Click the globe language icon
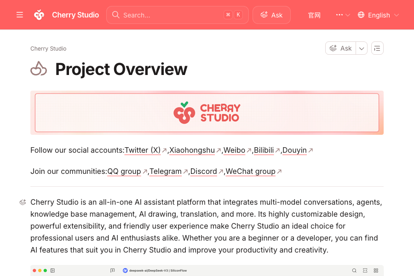414x276 pixels. click(x=361, y=15)
